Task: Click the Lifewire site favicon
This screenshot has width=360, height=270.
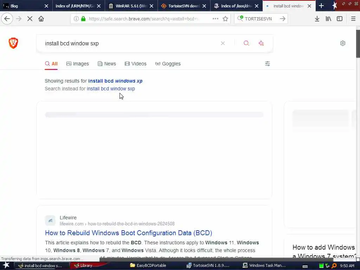Action: coord(50,220)
